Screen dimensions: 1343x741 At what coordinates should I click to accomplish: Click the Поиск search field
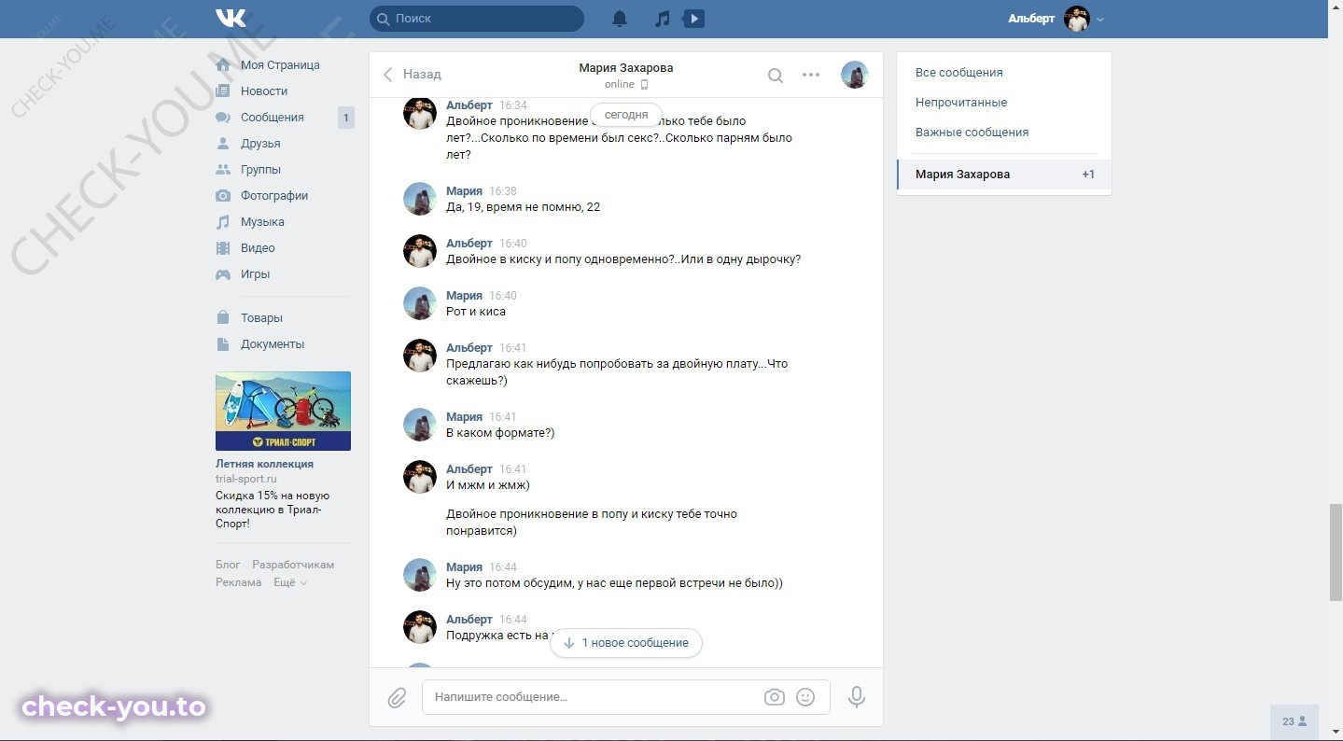477,19
